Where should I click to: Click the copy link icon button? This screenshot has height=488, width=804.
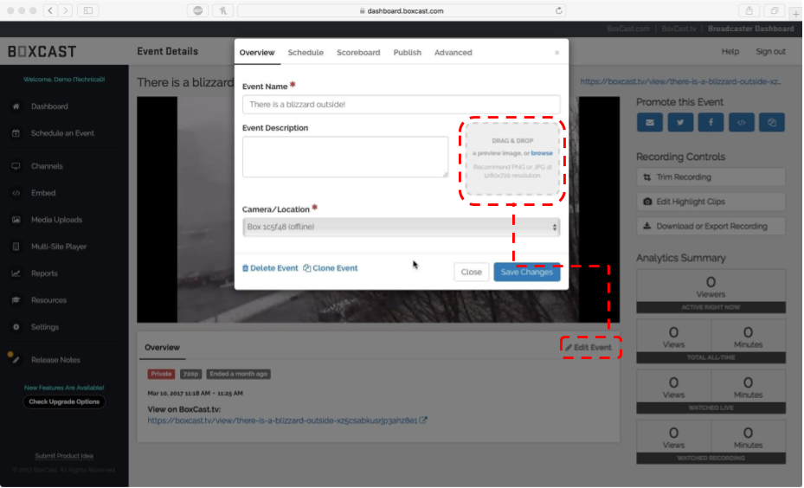click(771, 123)
